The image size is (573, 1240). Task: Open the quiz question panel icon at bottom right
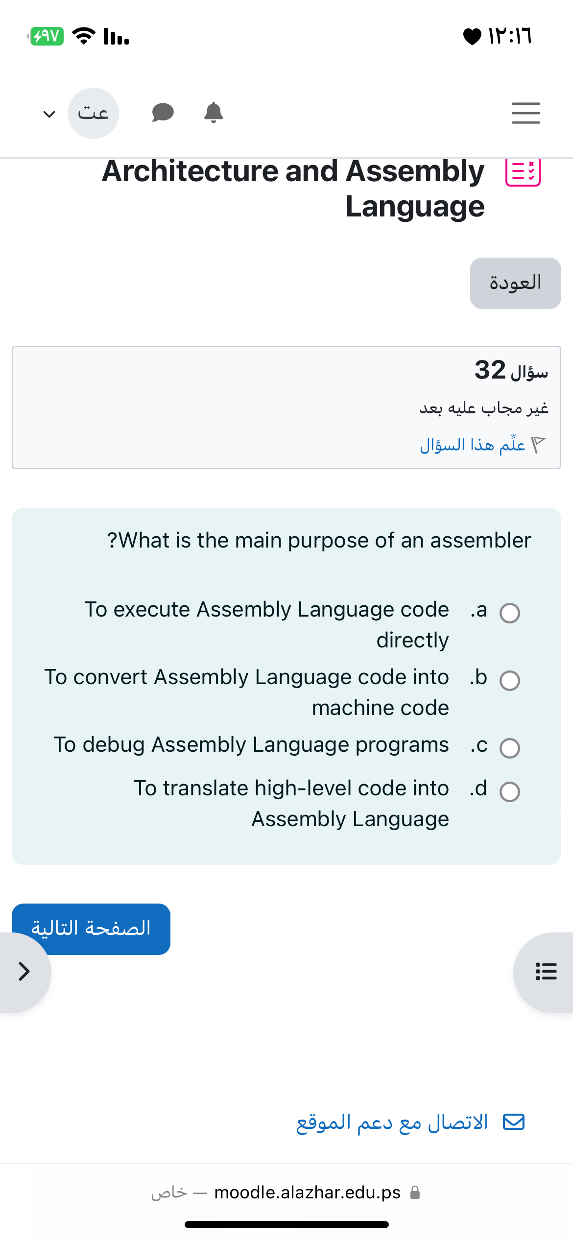pyautogui.click(x=546, y=972)
